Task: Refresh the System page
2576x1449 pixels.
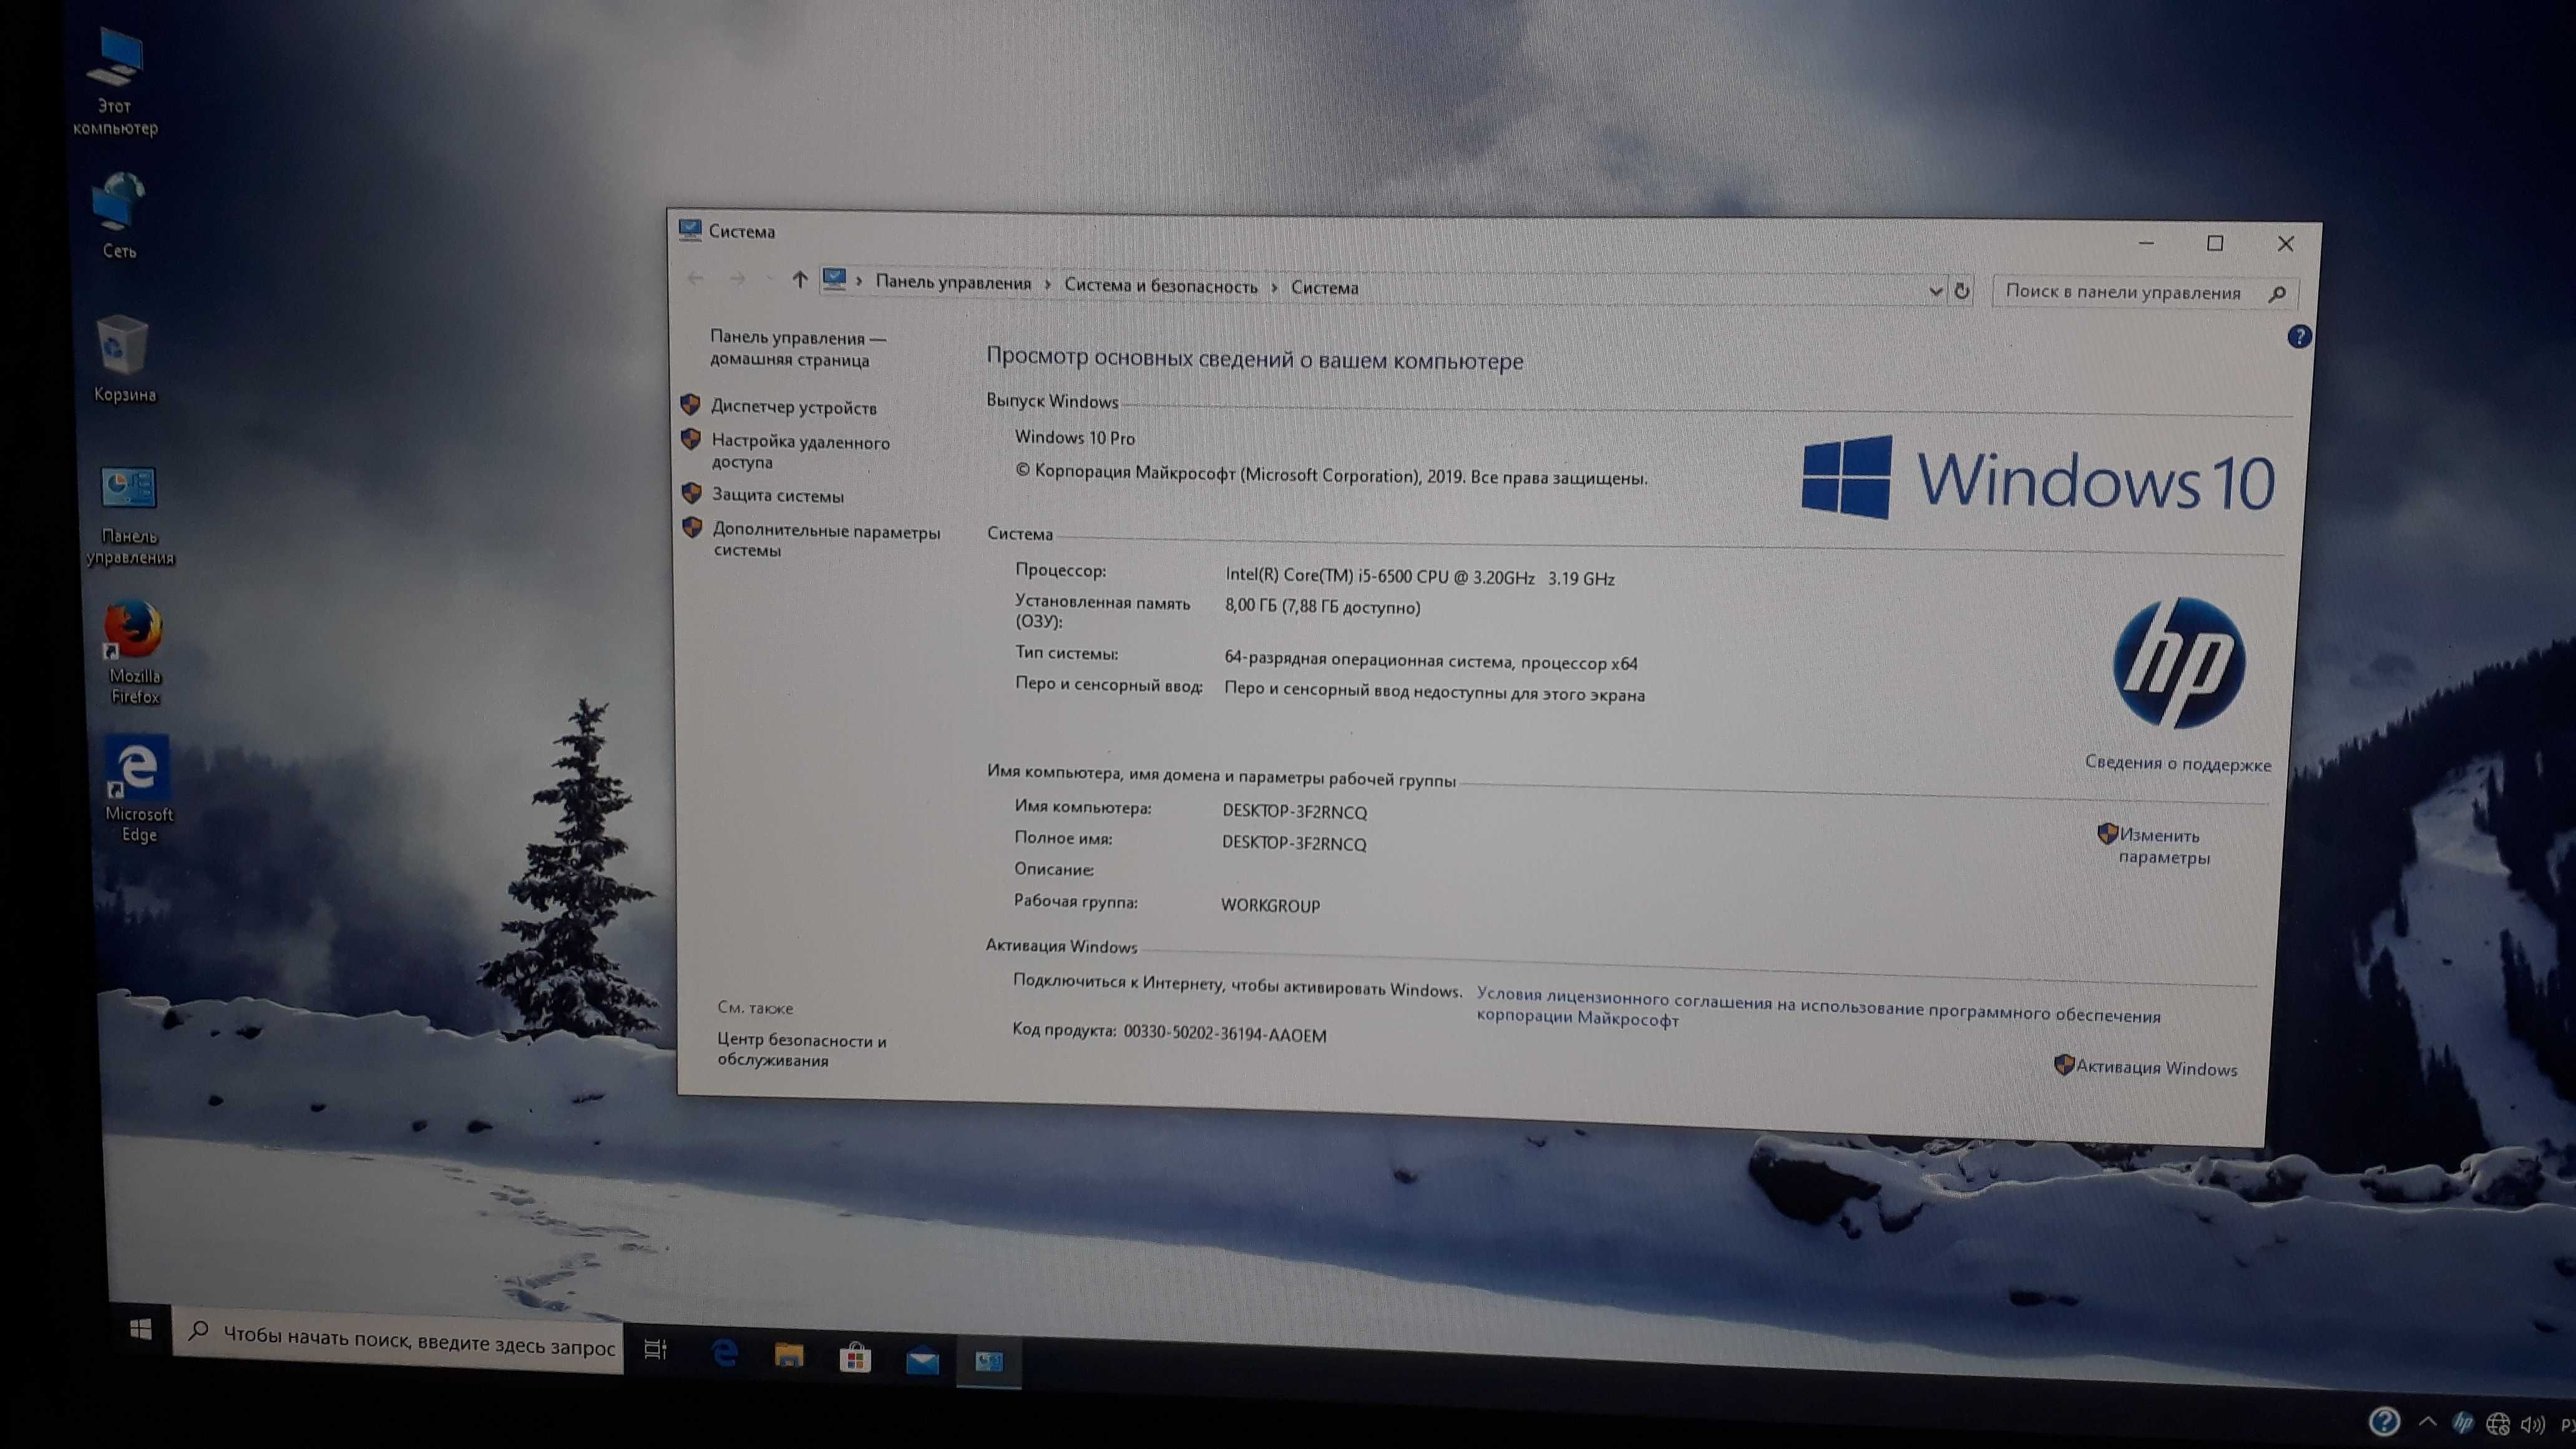Action: (x=1962, y=291)
